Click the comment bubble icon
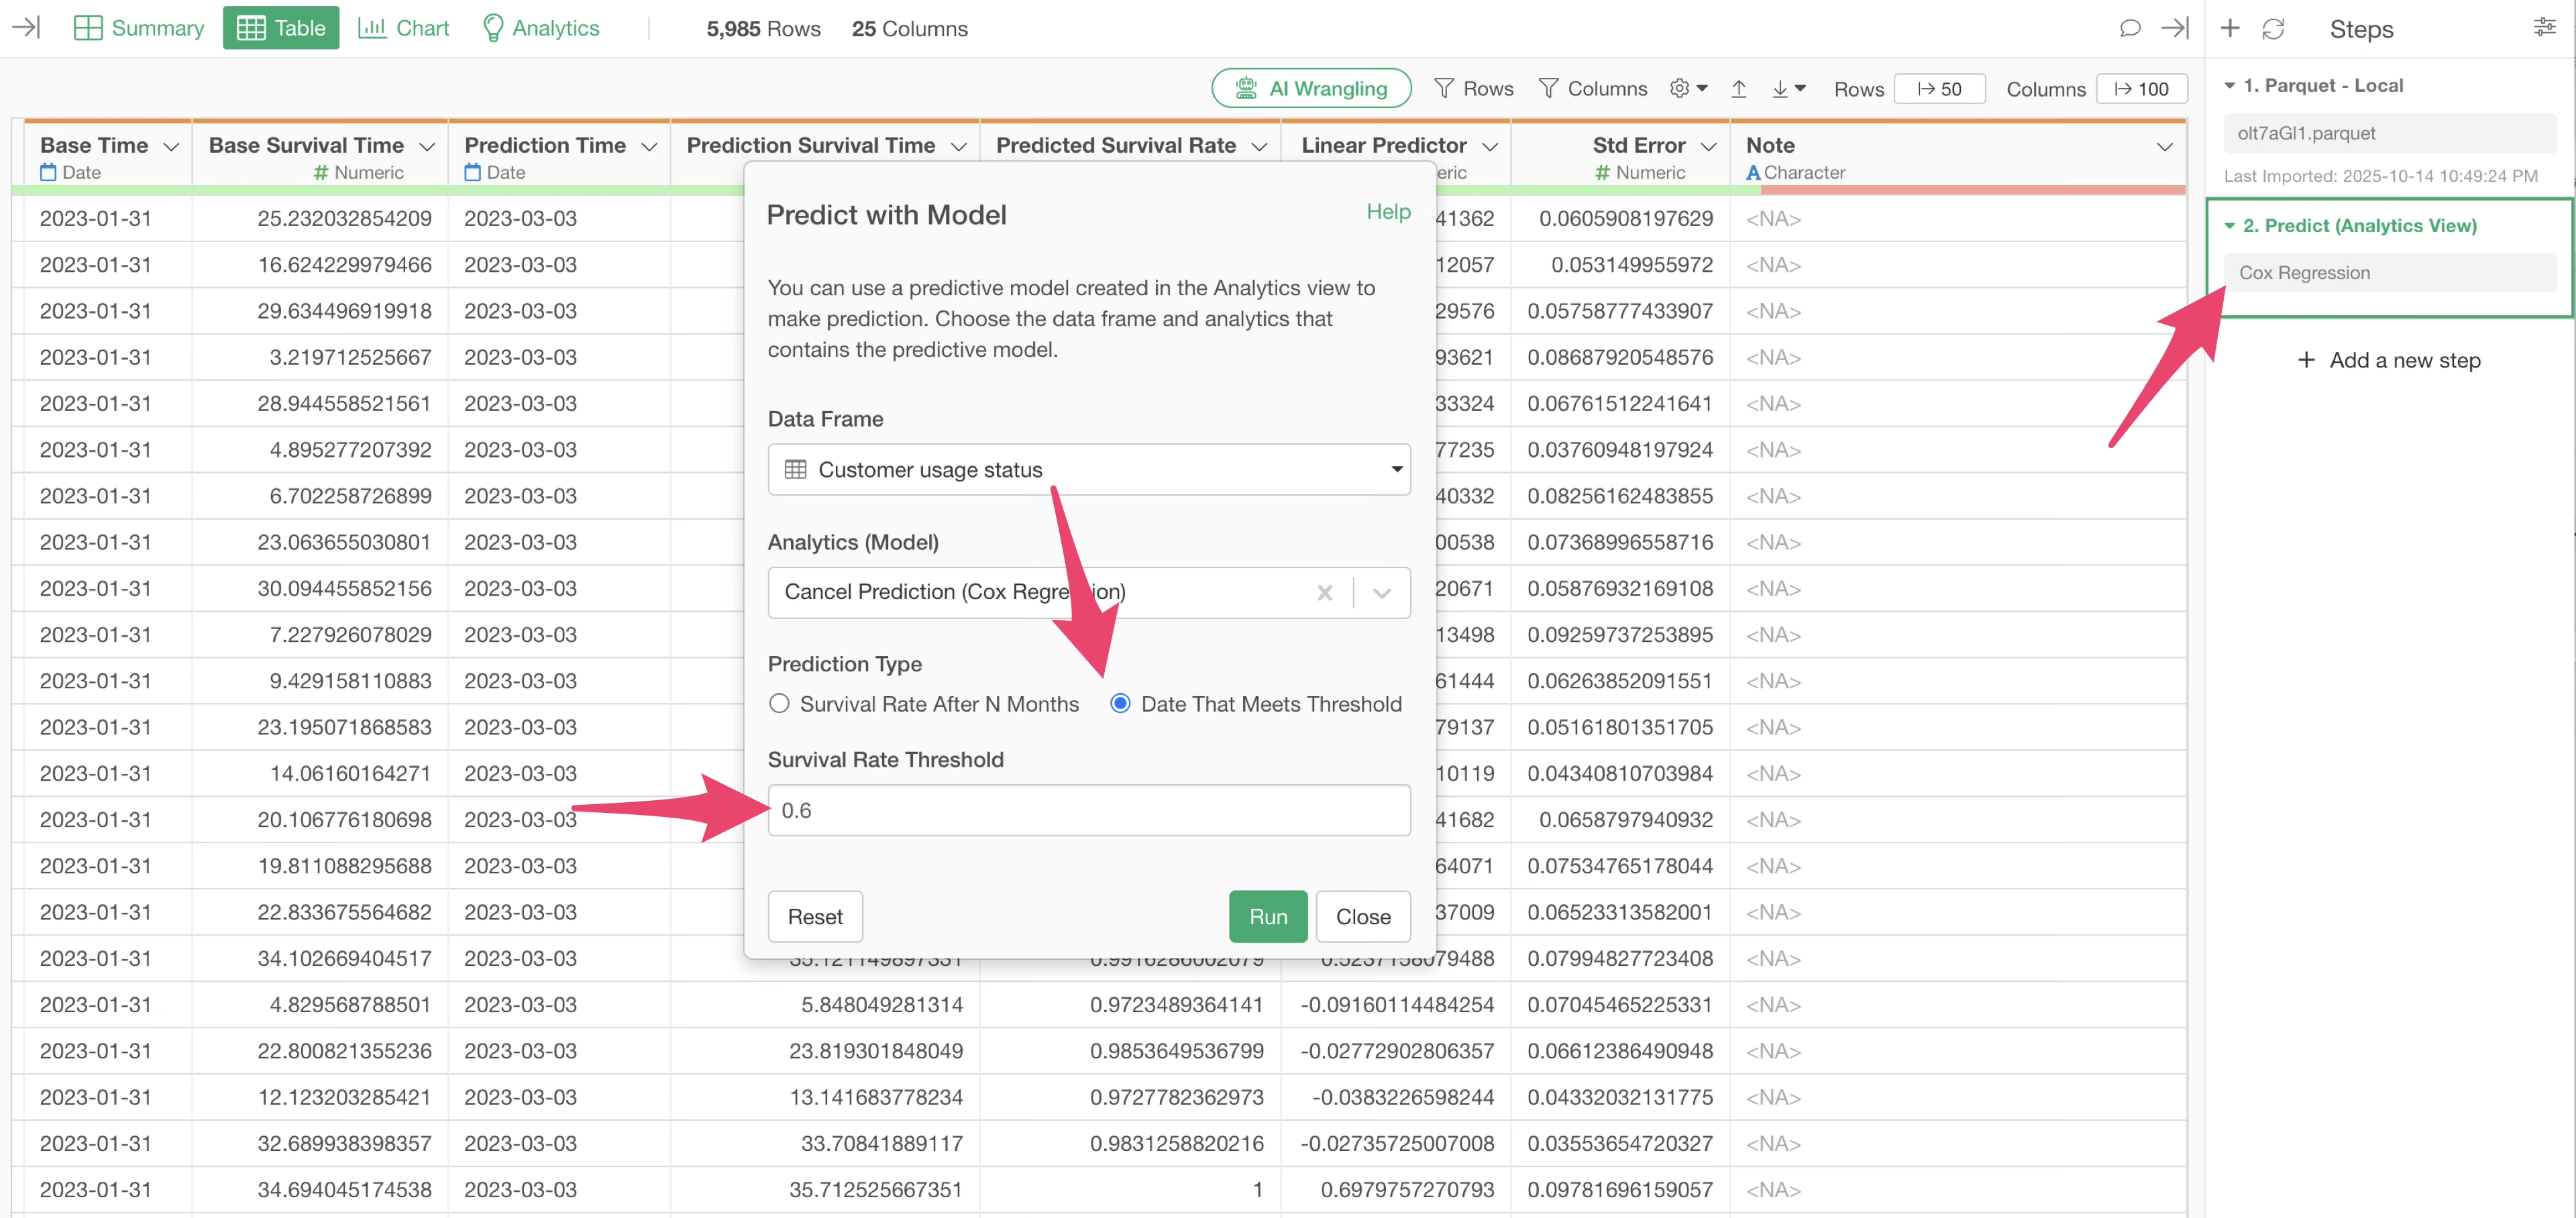 click(2129, 28)
